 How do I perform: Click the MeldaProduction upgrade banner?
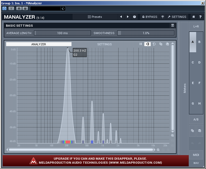[x=96, y=161]
